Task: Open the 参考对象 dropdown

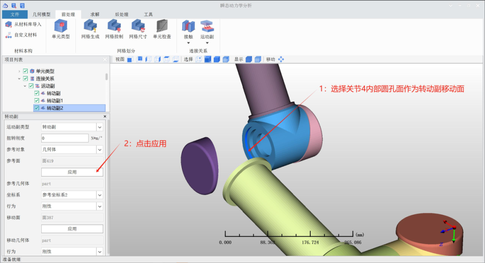Action: point(100,149)
